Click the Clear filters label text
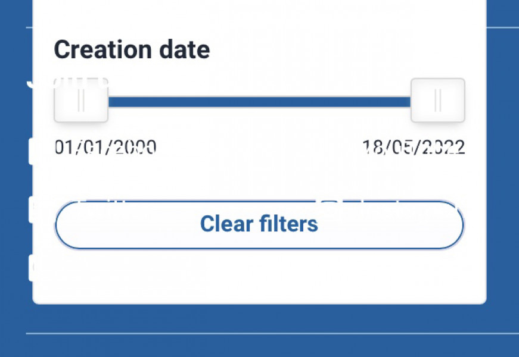Screen dimensions: 519x357 click(259, 224)
